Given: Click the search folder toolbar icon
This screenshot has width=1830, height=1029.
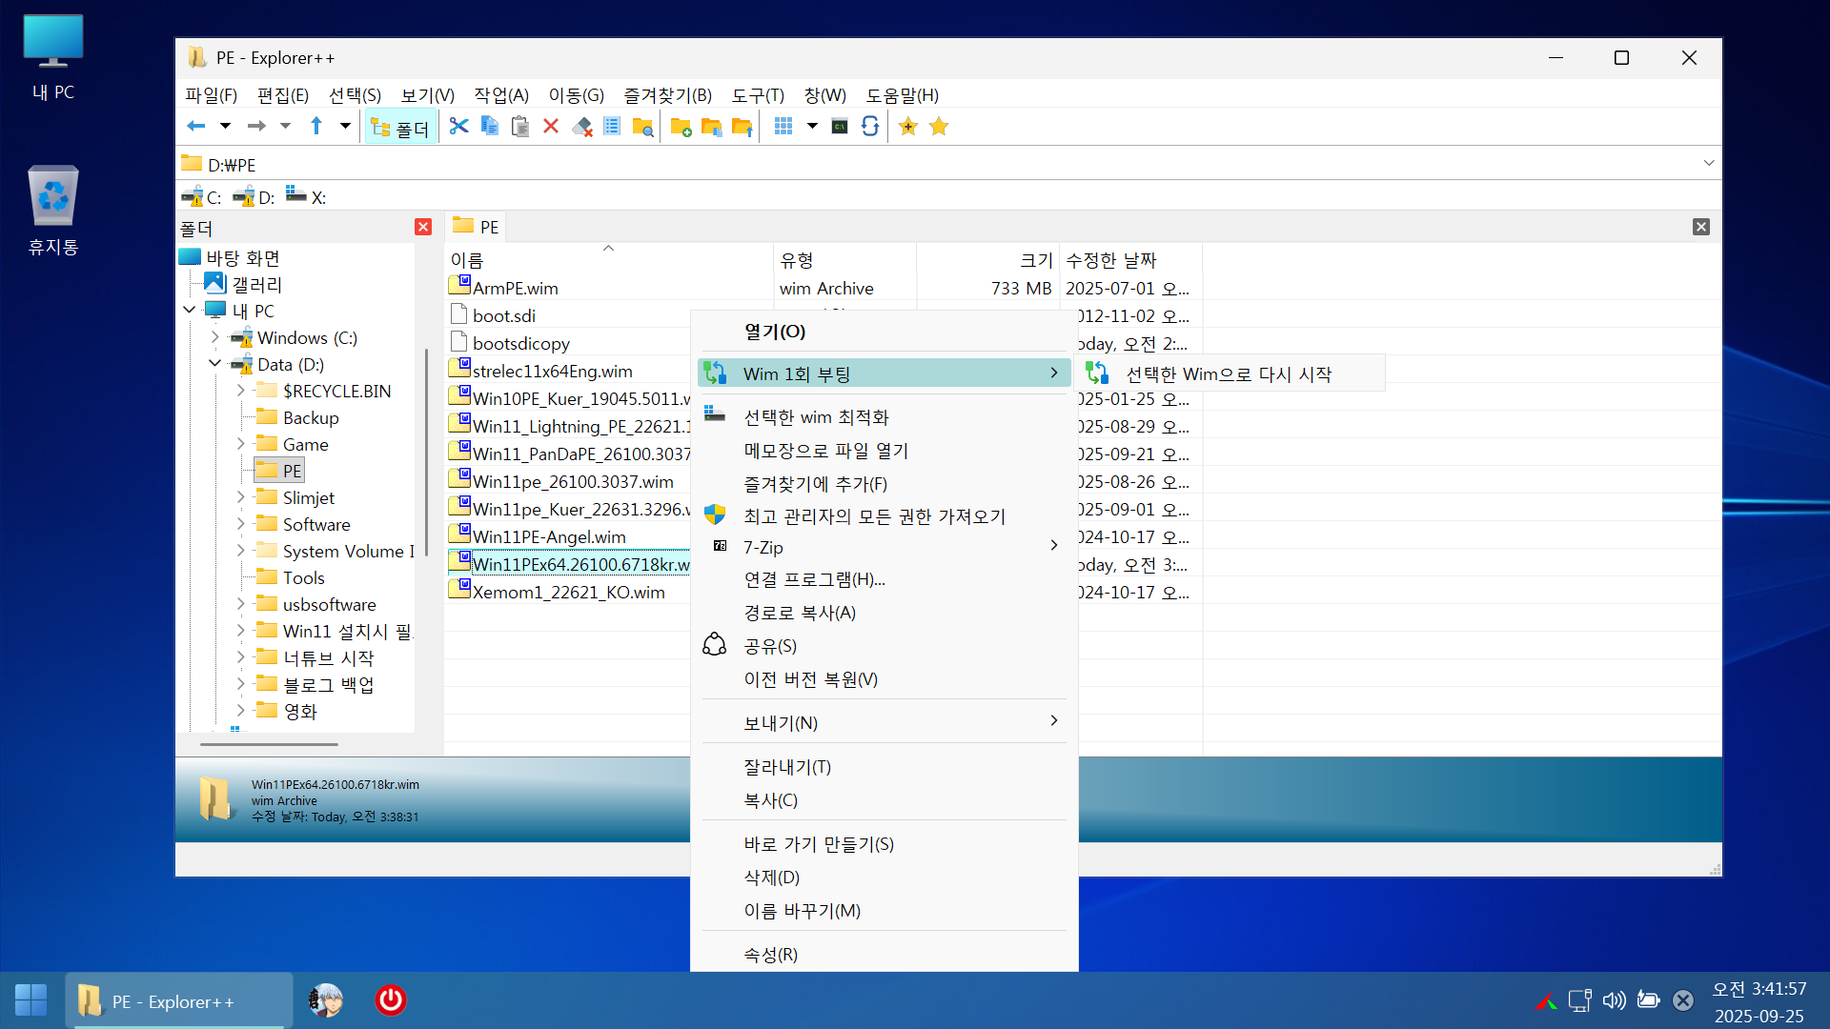Looking at the screenshot, I should [x=643, y=127].
